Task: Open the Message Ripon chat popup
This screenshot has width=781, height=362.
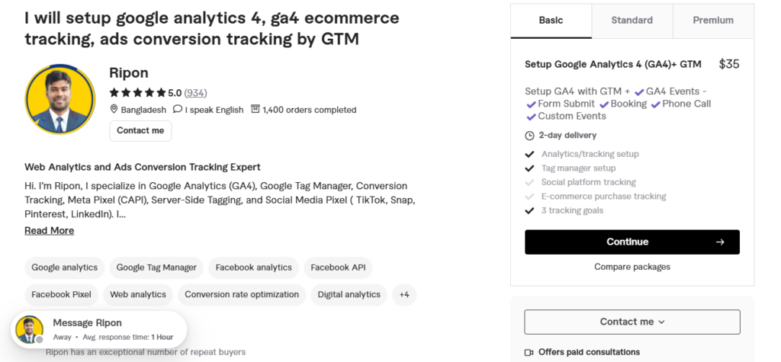Action: 99,330
